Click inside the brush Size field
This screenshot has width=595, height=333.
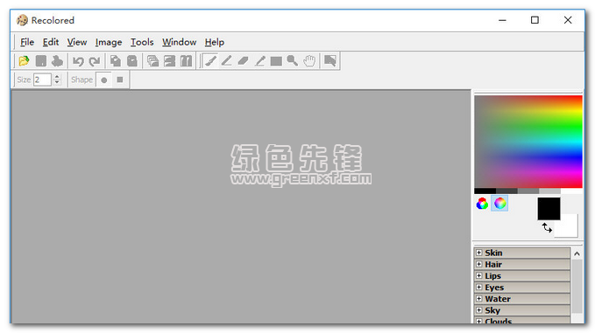pyautogui.click(x=42, y=80)
